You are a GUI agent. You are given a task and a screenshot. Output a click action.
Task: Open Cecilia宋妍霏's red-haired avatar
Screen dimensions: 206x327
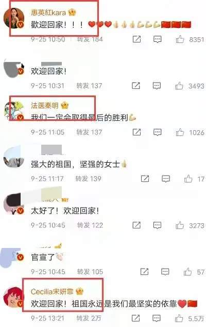click(14, 297)
